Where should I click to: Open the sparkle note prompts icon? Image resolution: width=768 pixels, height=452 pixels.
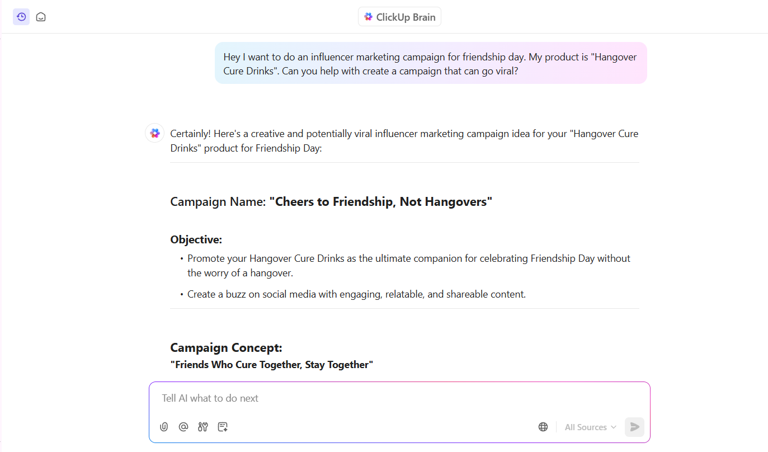coord(223,427)
